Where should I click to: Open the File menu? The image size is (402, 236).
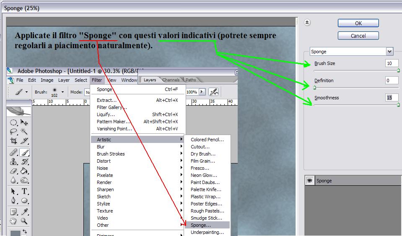pos(20,80)
